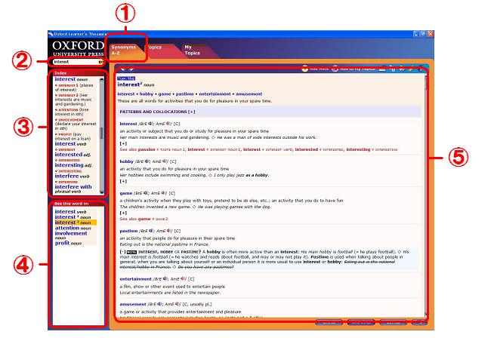The image size is (491, 347).
Task: Select interfere with phrasal verb in Index
Action: tap(73, 189)
